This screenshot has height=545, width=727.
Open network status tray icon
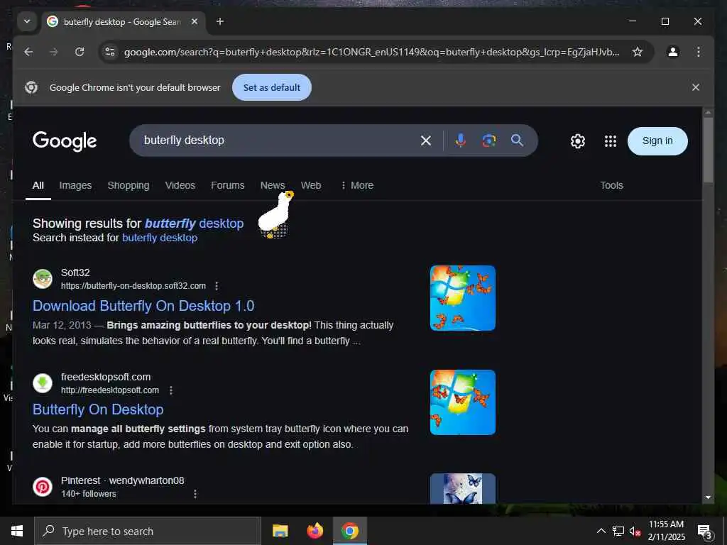tap(618, 531)
